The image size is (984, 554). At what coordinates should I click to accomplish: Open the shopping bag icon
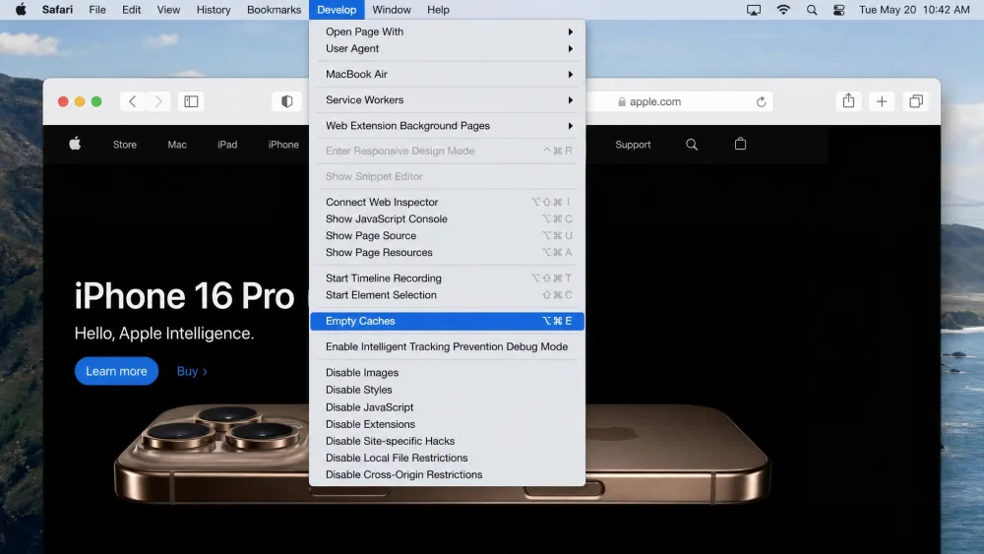coord(741,144)
